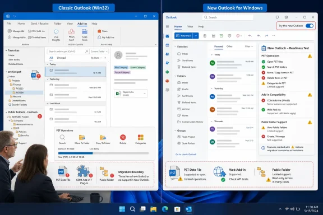The image size is (323, 215).
Task: Collapse the Classic Outlook ribbon with the chevron
Action: click(155, 44)
